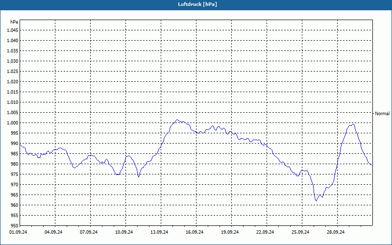This screenshot has height=245, width=392.
Task: Click the 19.09.24 date label
Action: (230, 232)
